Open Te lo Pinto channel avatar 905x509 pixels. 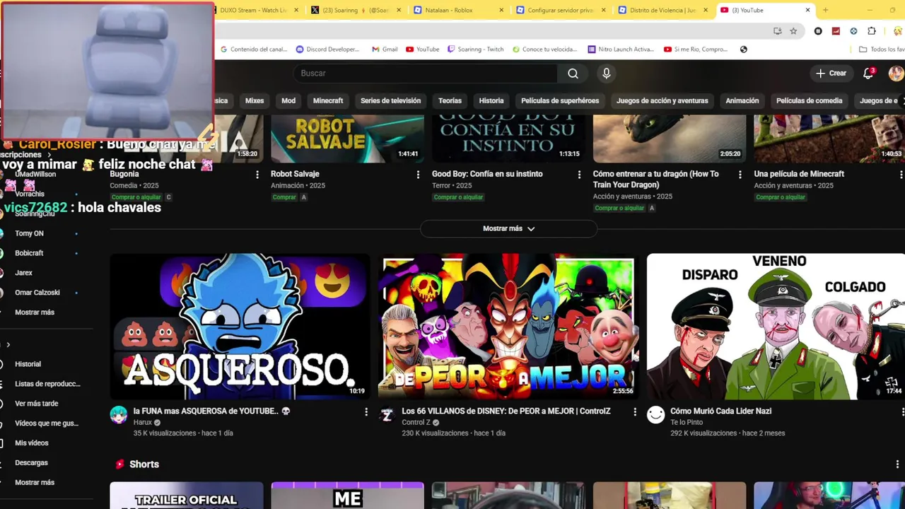coord(656,415)
